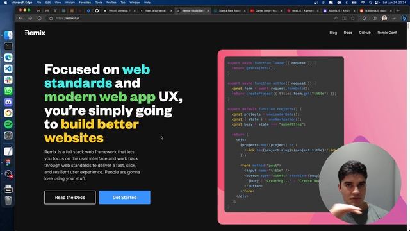This screenshot has height=231, width=410.
Task: Open the Microsoft Edge app menu
Action: coord(21,3)
